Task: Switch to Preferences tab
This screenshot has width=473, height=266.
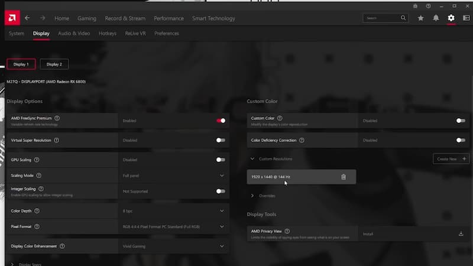Action: [167, 34]
